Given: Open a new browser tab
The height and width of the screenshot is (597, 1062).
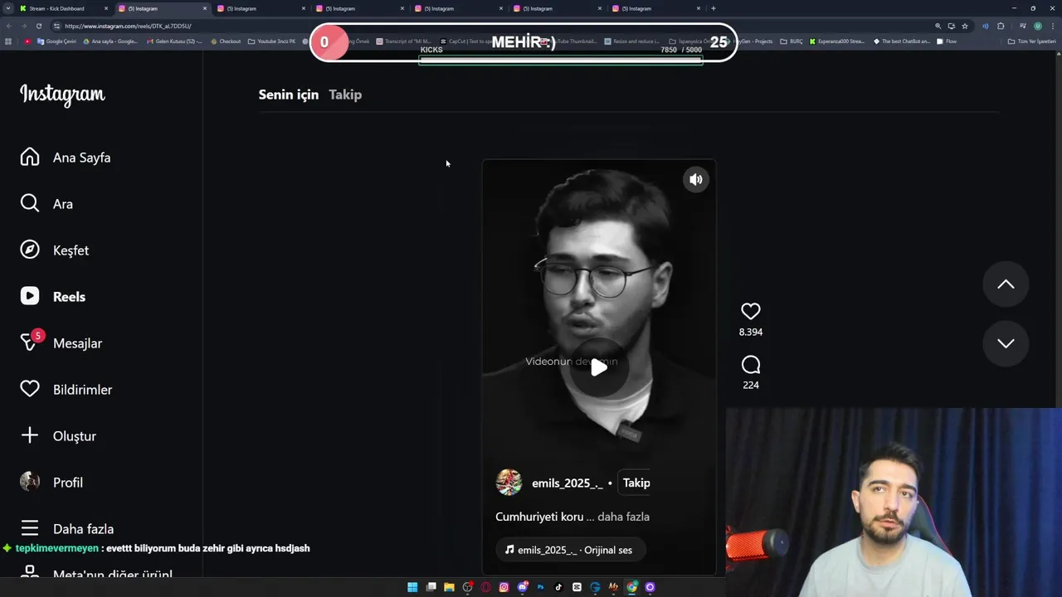Looking at the screenshot, I should (x=713, y=8).
